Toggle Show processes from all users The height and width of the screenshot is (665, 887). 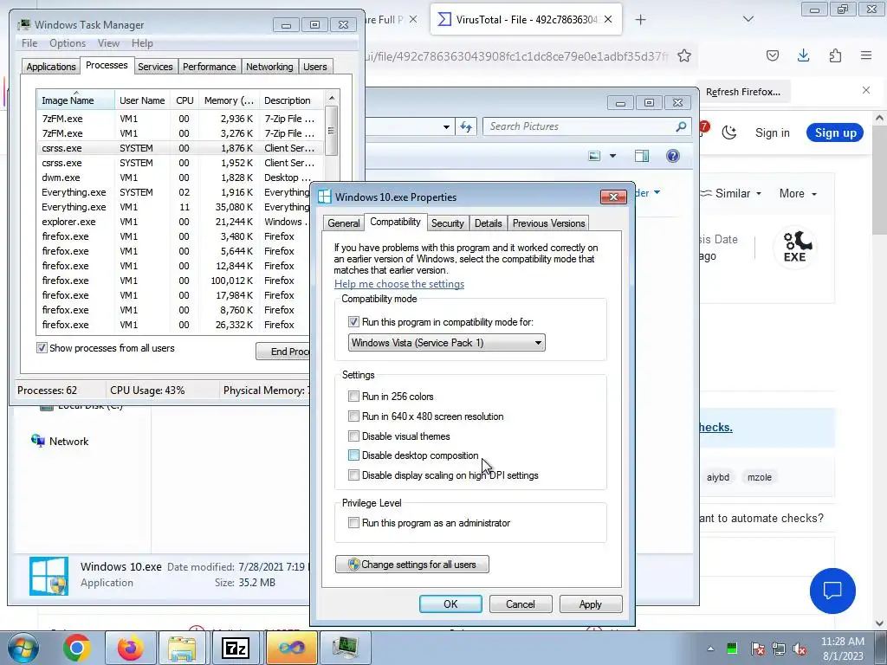[42, 348]
